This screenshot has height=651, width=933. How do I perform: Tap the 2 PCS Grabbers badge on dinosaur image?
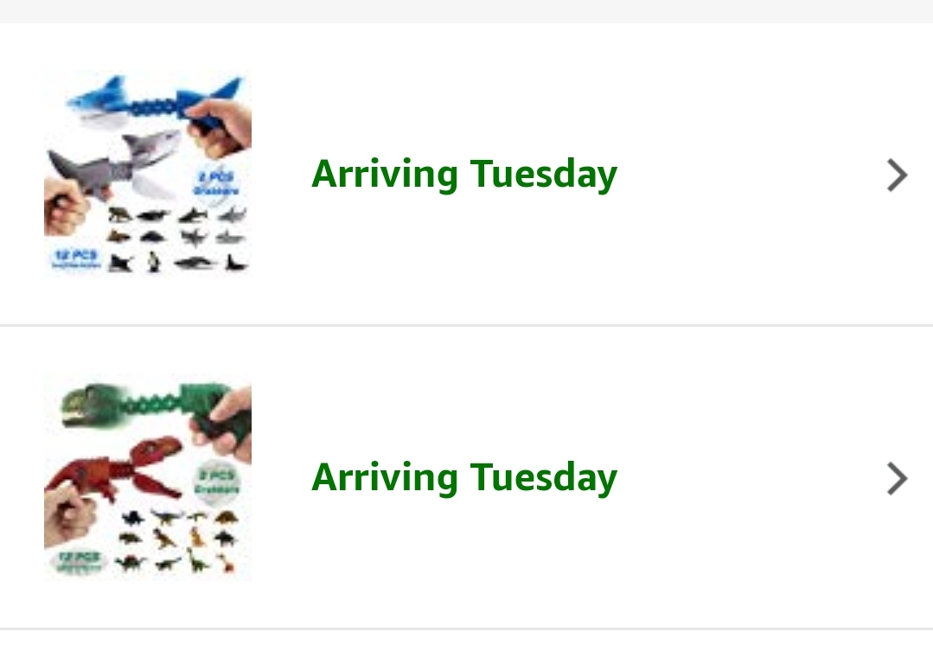point(218,484)
